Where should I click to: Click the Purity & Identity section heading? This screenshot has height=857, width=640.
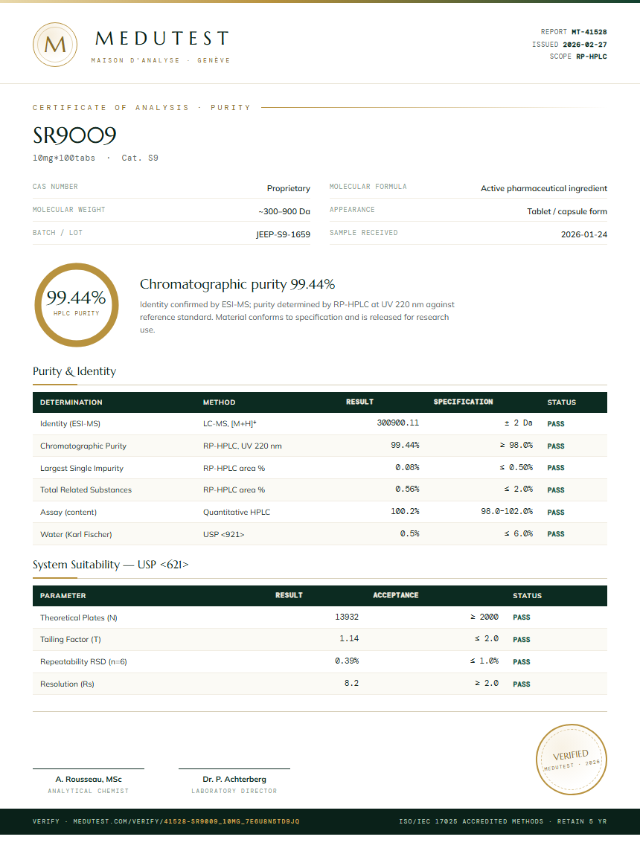pos(74,371)
